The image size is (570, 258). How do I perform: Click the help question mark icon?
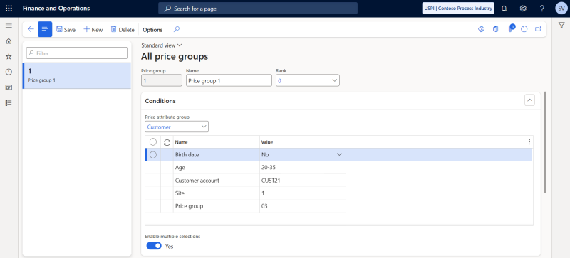click(x=542, y=9)
